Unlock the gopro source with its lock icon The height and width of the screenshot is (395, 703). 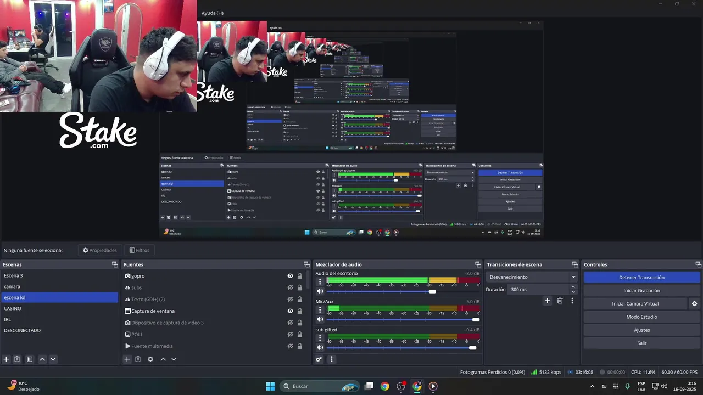tap(300, 276)
